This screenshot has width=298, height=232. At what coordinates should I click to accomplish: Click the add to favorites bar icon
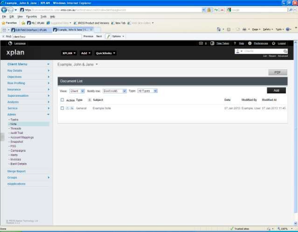tap(23, 23)
